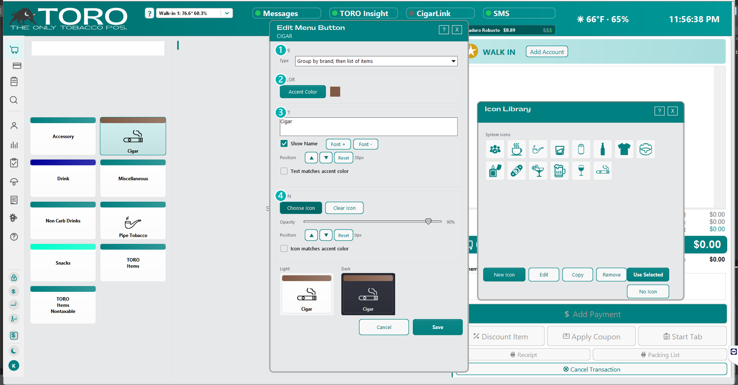This screenshot has height=385, width=738.
Task: Click the Choose Icon button
Action: pos(301,208)
